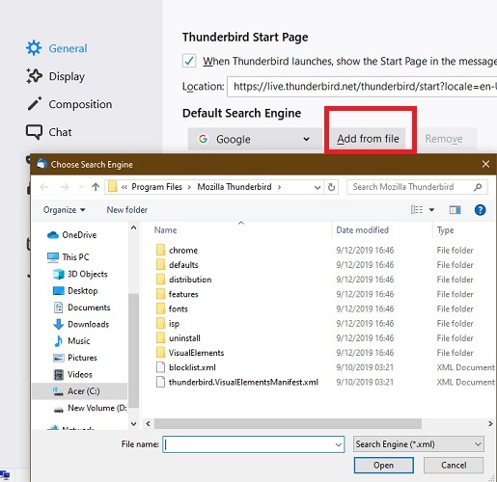The image size is (497, 482).
Task: Open the Search Engine (*.xml) file type dropdown
Action: pyautogui.click(x=419, y=444)
